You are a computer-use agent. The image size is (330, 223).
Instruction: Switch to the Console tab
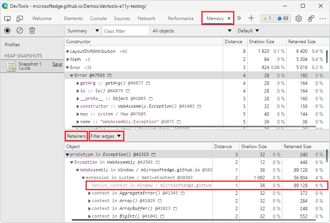click(x=98, y=19)
